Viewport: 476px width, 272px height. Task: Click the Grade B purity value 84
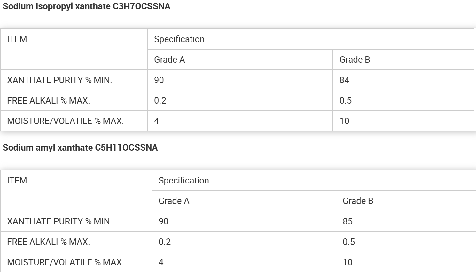(344, 80)
